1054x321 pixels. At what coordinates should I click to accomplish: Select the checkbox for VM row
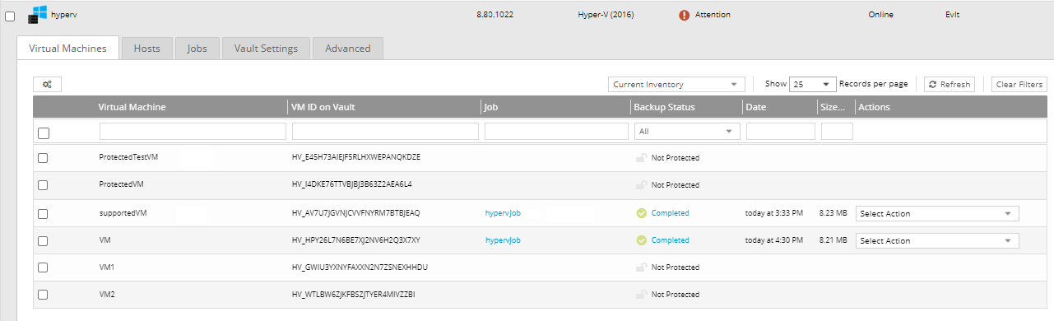point(43,241)
